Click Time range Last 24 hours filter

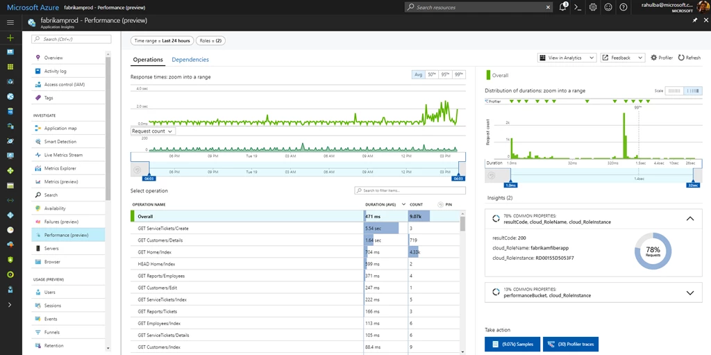point(162,40)
